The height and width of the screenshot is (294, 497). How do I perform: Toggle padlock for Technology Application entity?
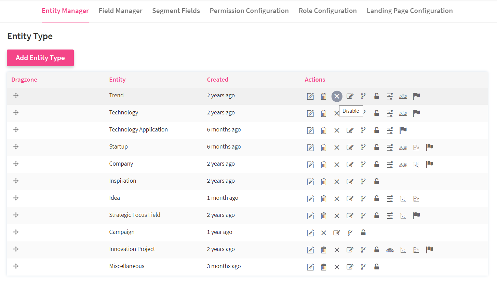point(376,130)
